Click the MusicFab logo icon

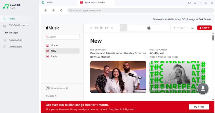point(6,6)
